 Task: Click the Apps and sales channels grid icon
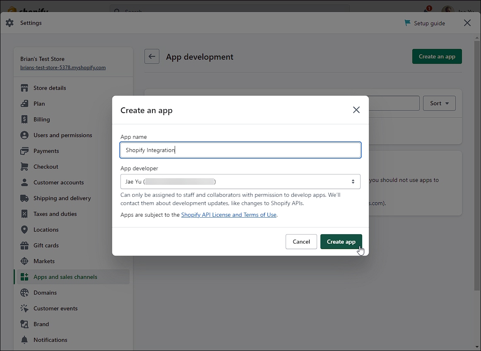pos(24,277)
